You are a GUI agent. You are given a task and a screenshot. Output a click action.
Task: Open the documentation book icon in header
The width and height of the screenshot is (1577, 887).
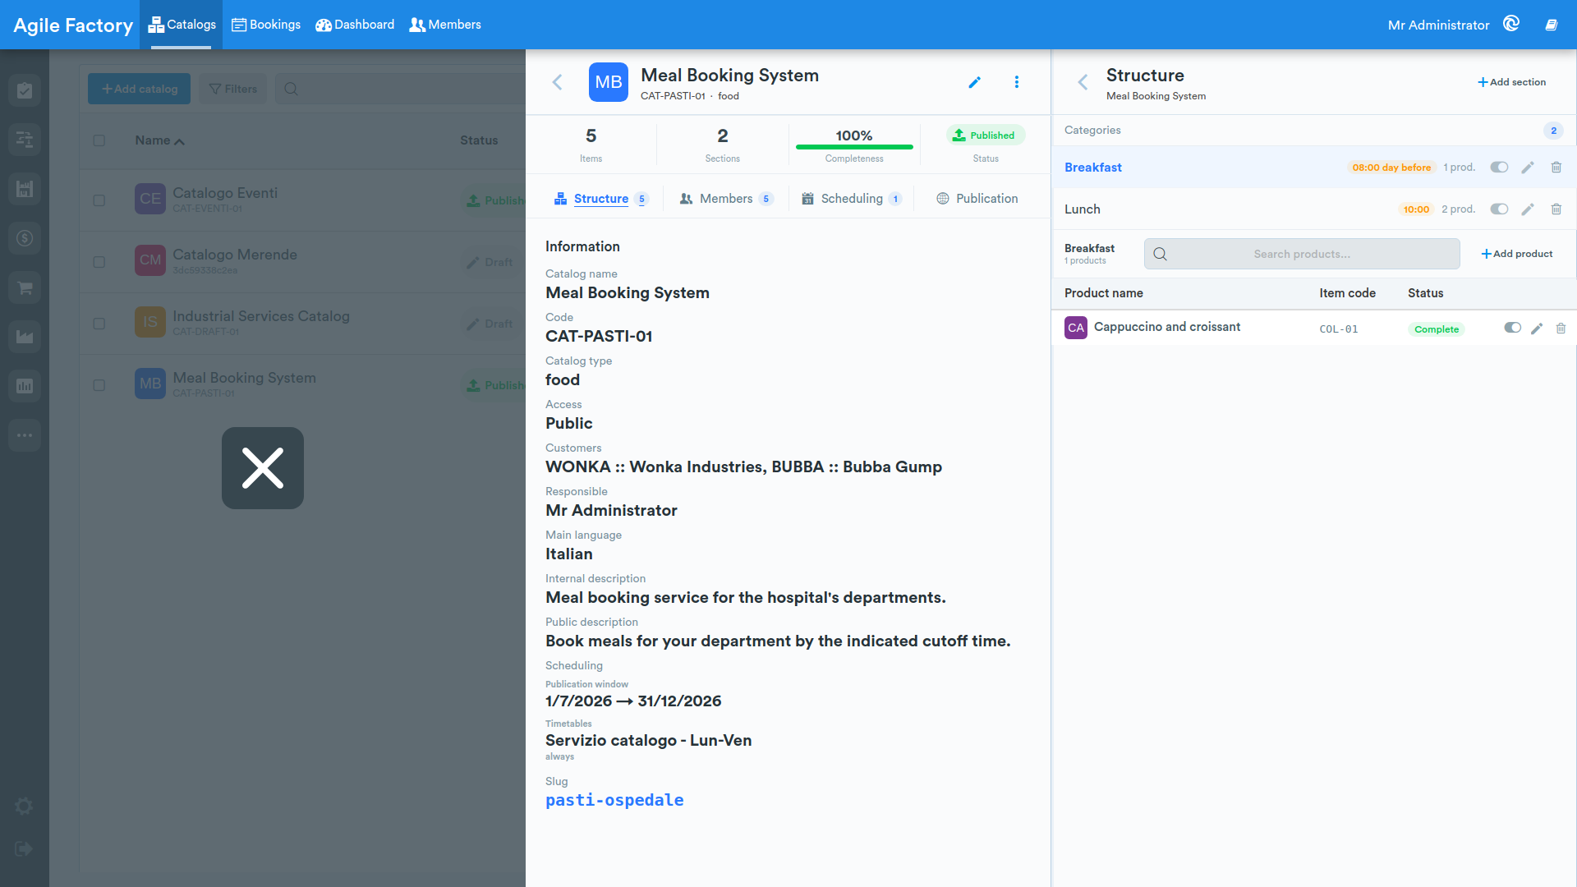click(x=1552, y=25)
